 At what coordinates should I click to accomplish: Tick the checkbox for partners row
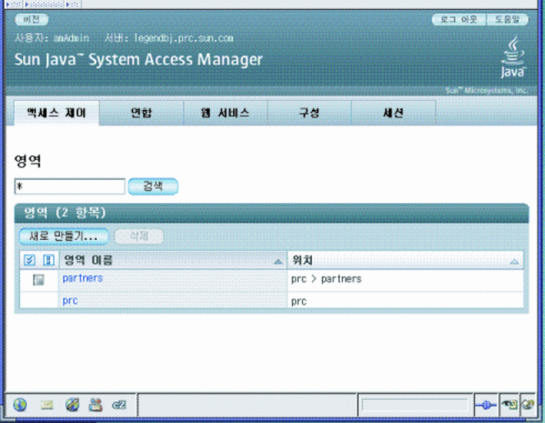coord(39,280)
